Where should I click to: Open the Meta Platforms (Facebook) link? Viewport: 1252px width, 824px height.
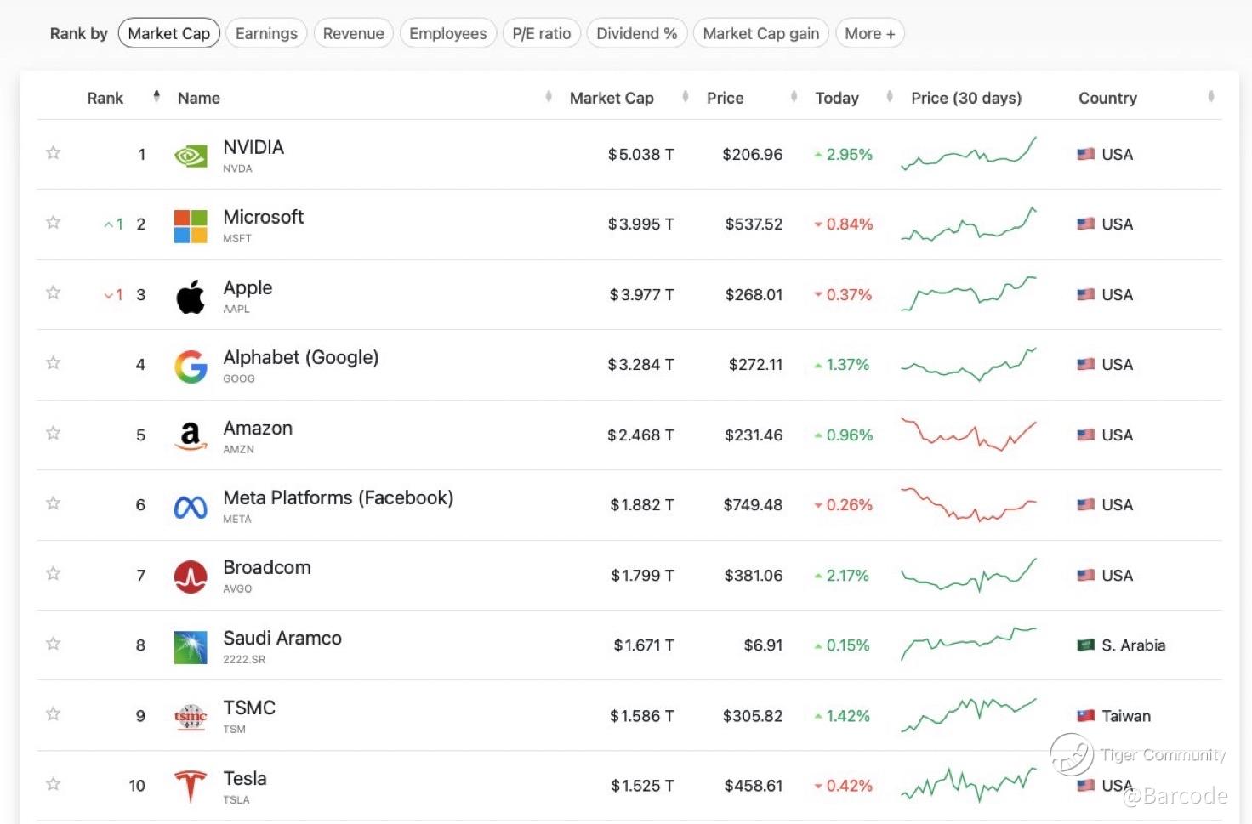(338, 498)
